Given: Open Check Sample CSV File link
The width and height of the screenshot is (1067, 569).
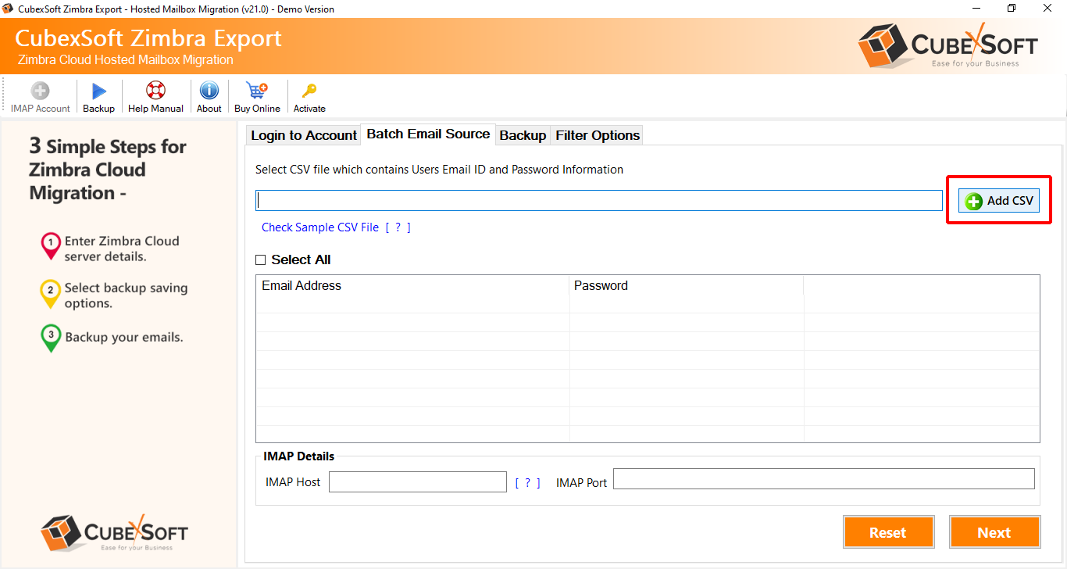Looking at the screenshot, I should (320, 227).
